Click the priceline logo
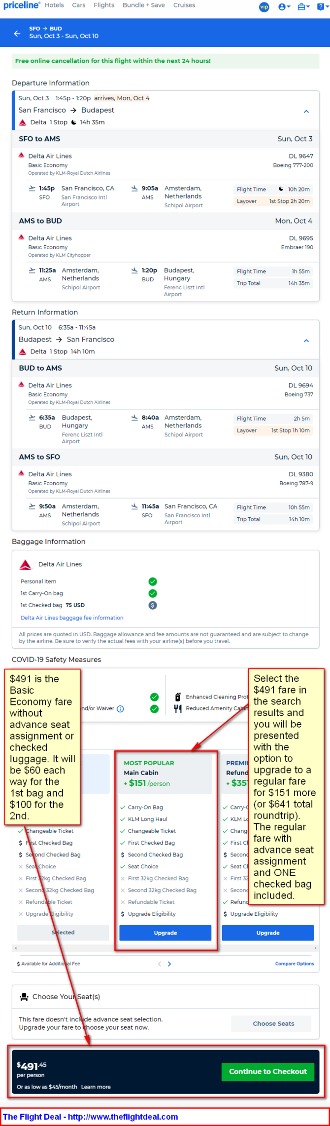This screenshot has width=330, height=1126. [21, 5]
